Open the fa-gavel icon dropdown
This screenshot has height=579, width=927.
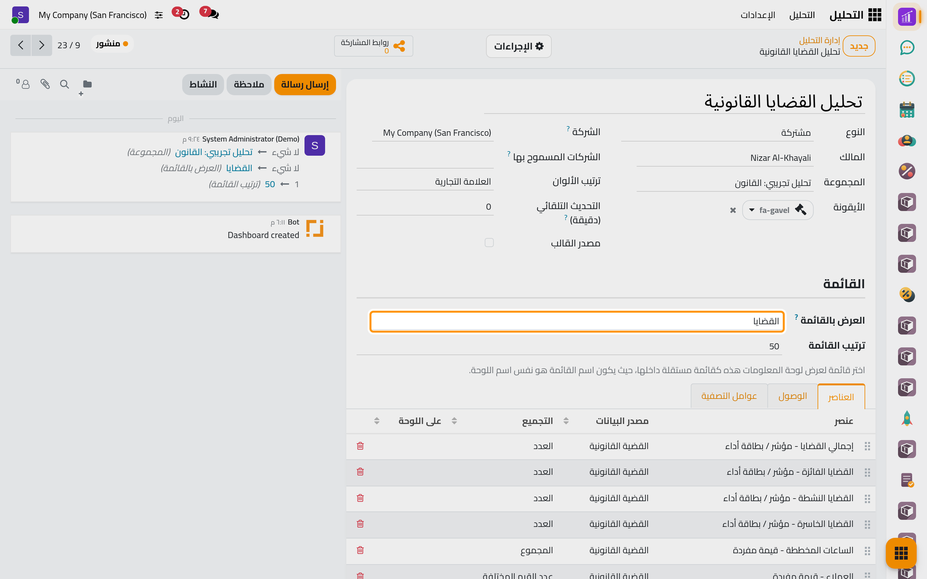pyautogui.click(x=777, y=210)
